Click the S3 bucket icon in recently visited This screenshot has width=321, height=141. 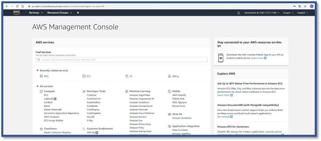coord(127,76)
